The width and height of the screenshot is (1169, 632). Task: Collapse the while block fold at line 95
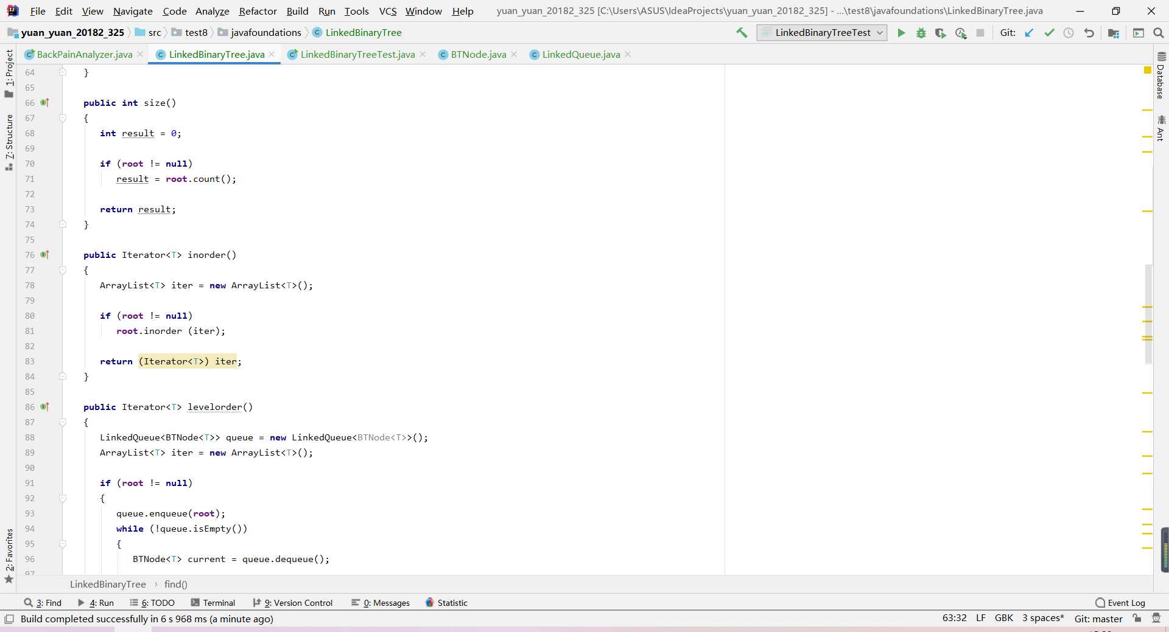pos(63,544)
